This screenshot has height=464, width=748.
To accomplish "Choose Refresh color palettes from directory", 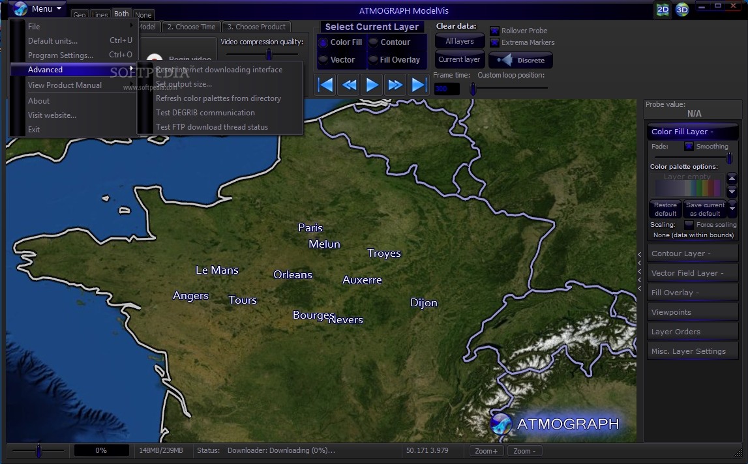I will click(220, 98).
